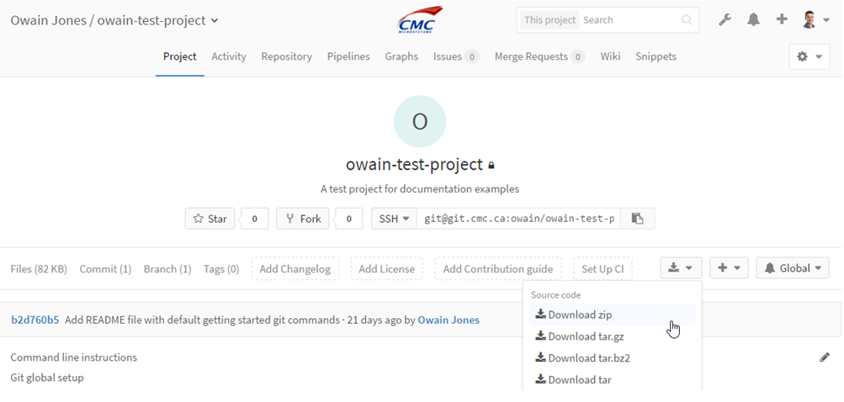Open the admin wrench icon

[725, 20]
